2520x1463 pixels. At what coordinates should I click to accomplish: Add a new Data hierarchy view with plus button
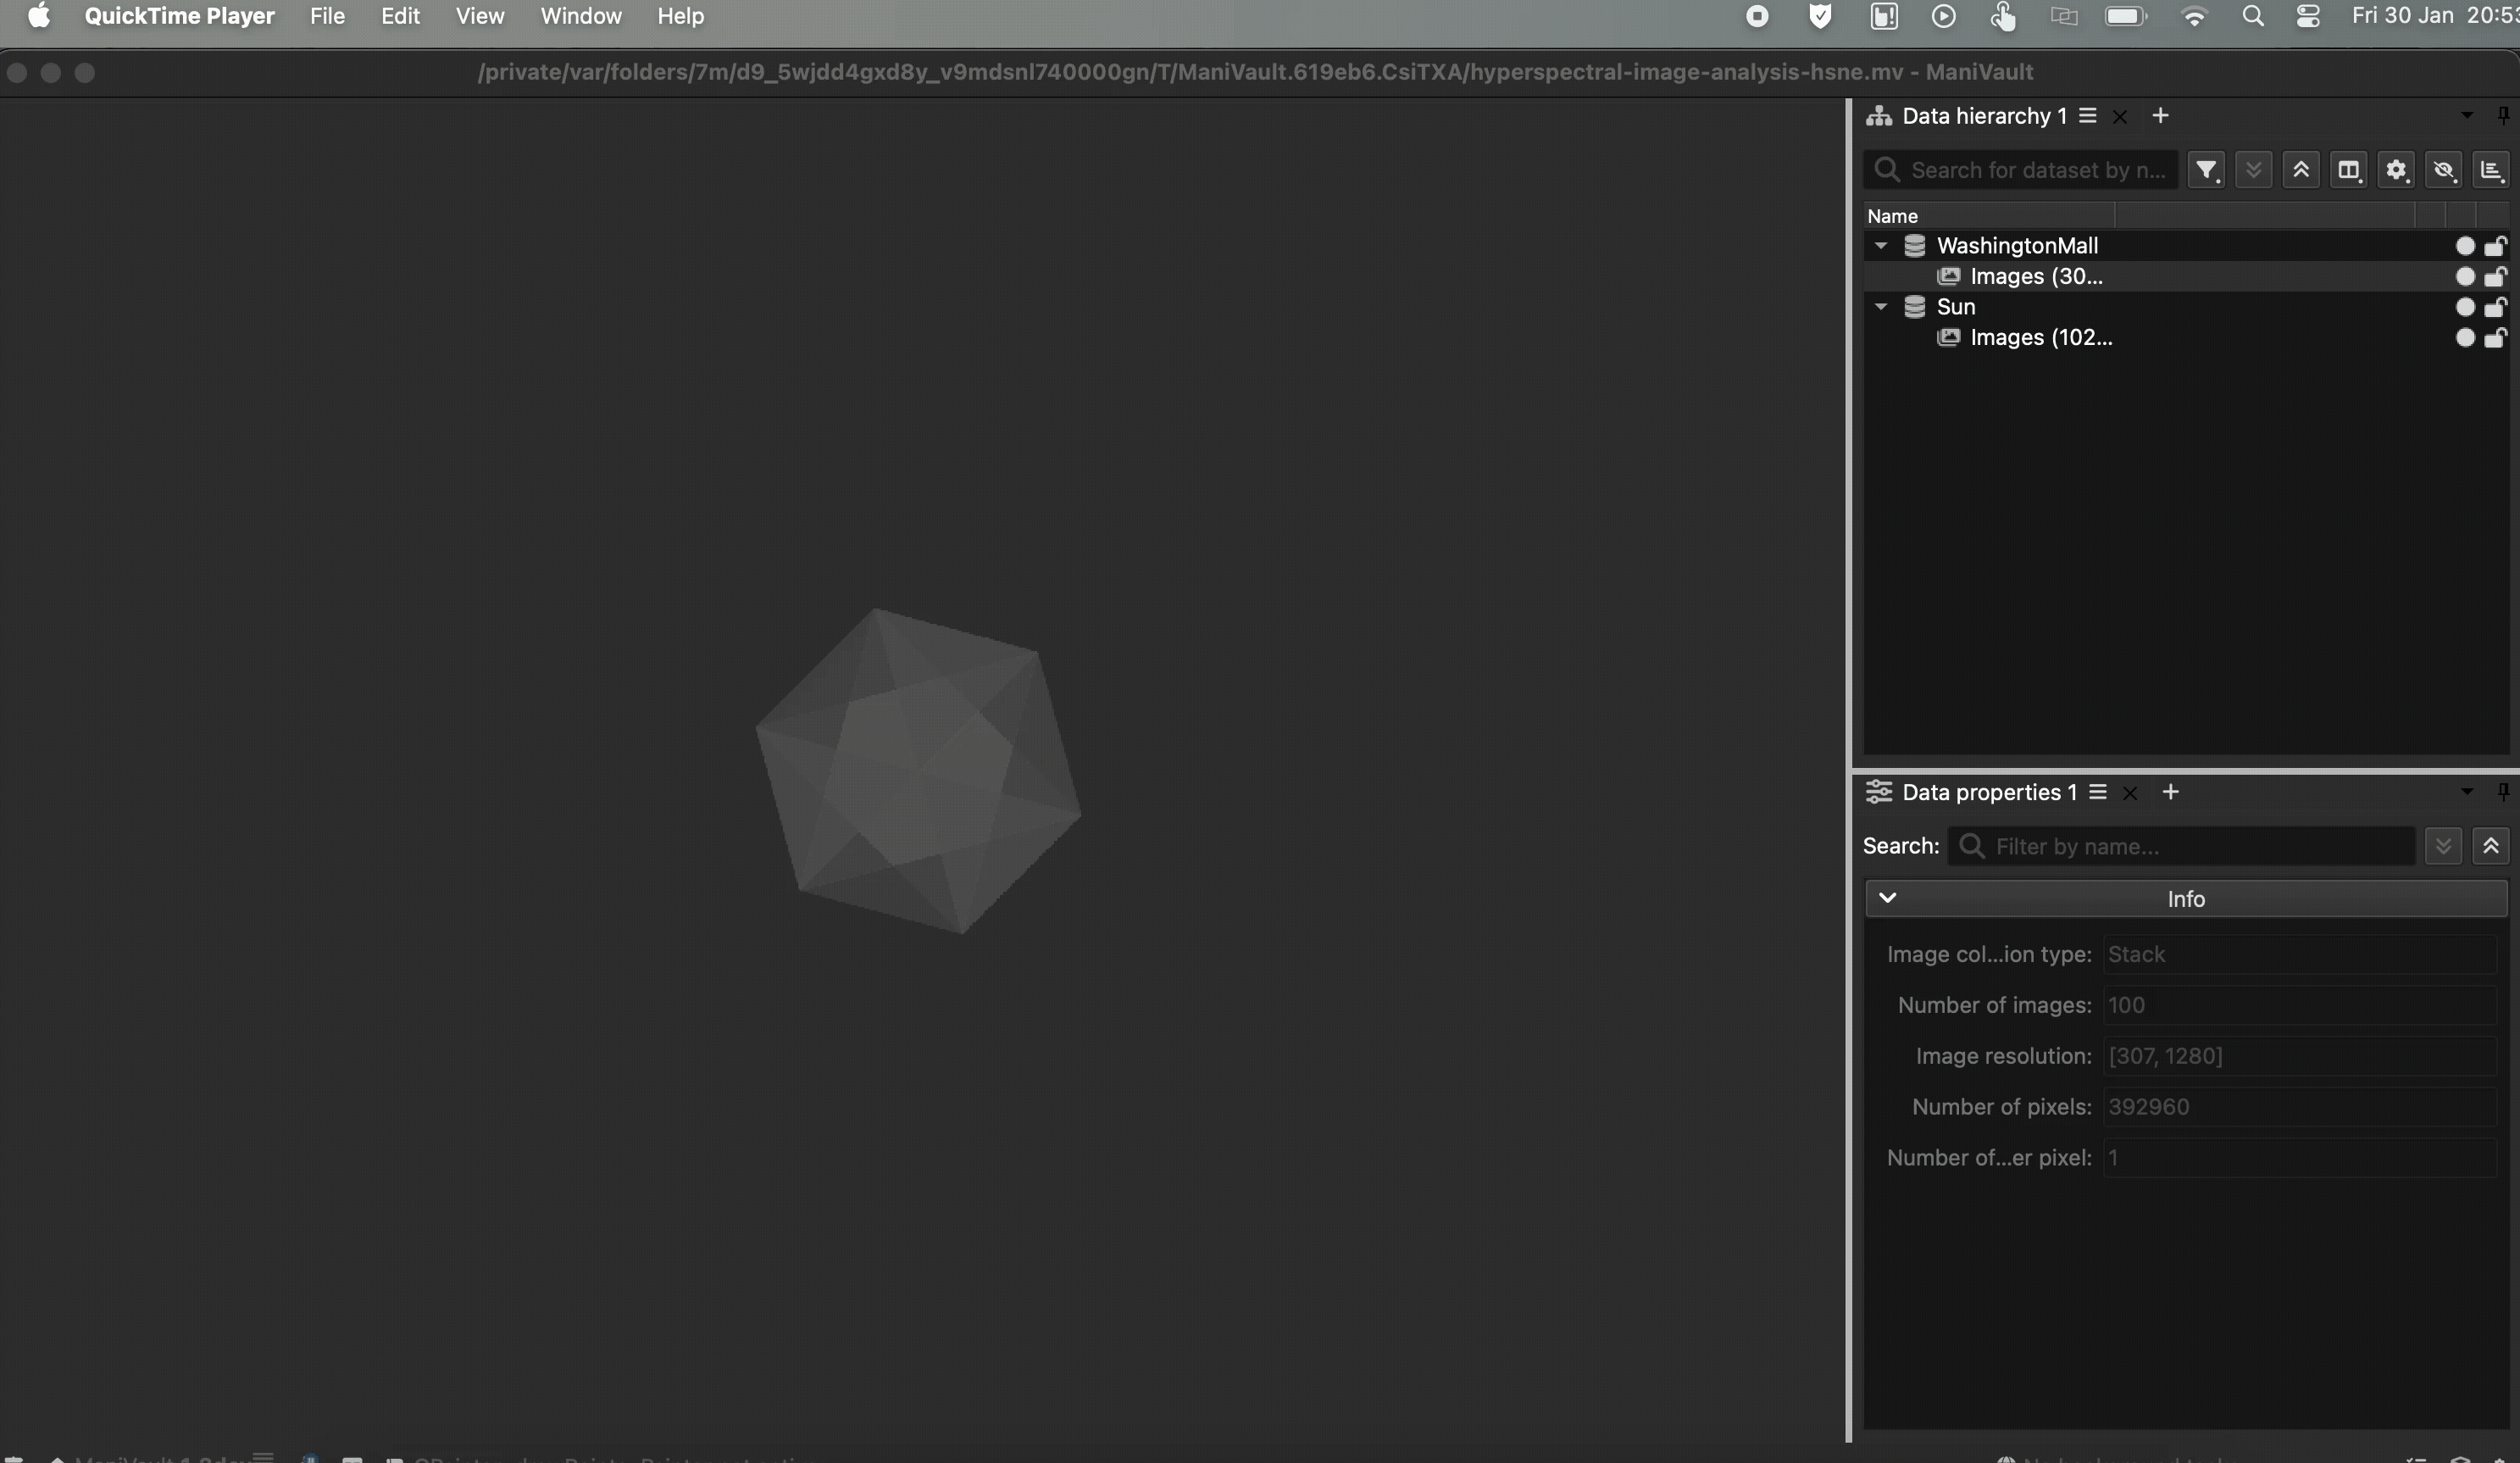[2160, 115]
